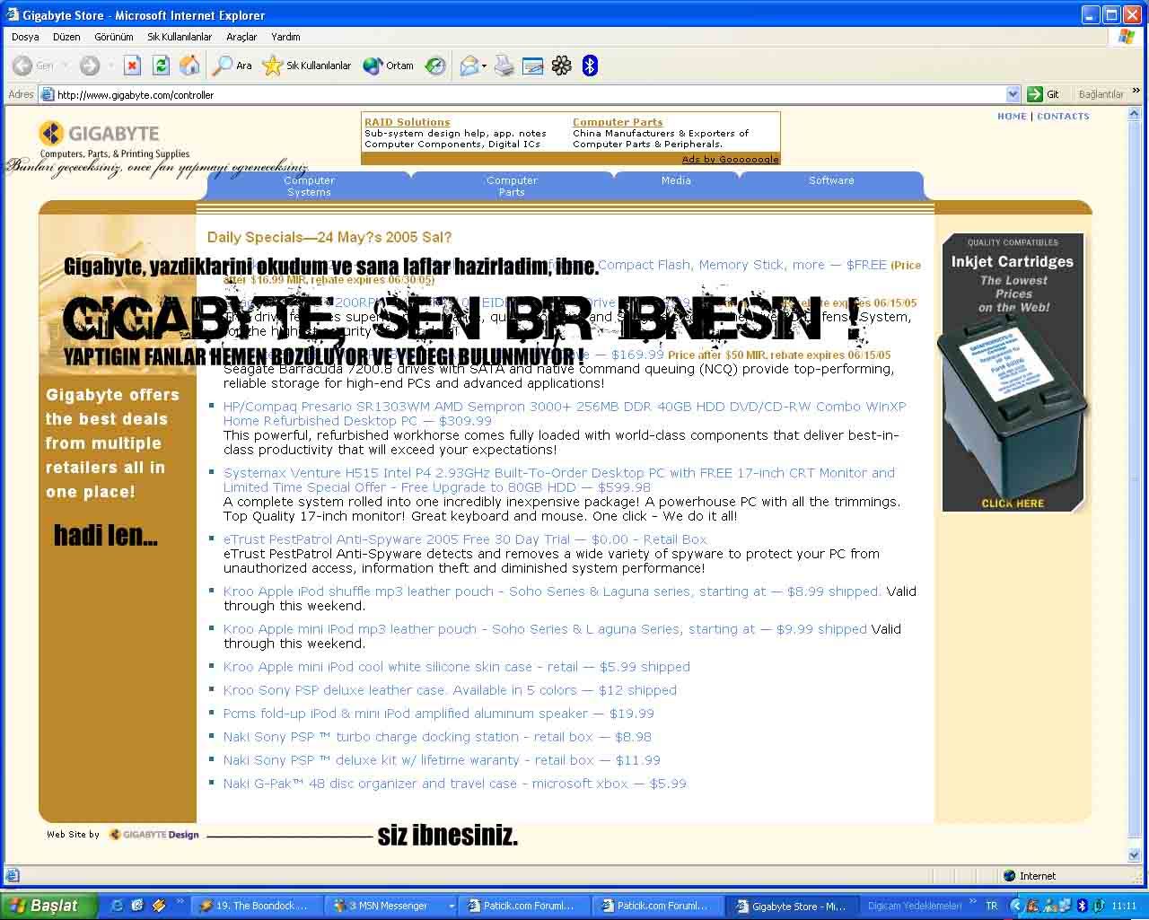Click the Bluetooth icon in the system tray
The image size is (1149, 920).
(1083, 906)
